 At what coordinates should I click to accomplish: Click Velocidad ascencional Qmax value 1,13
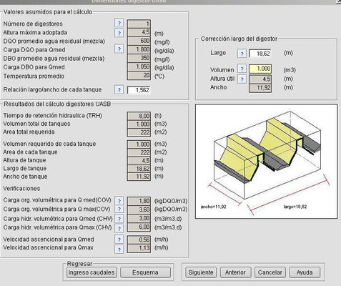[139, 248]
